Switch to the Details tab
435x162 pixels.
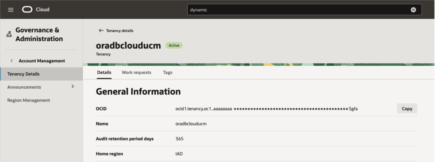104,73
